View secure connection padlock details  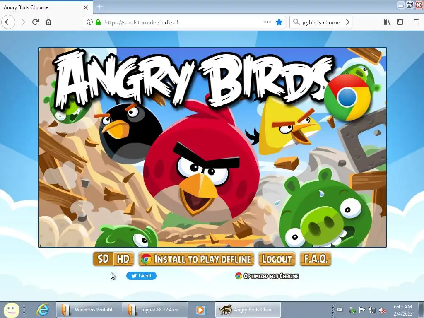pyautogui.click(x=98, y=22)
